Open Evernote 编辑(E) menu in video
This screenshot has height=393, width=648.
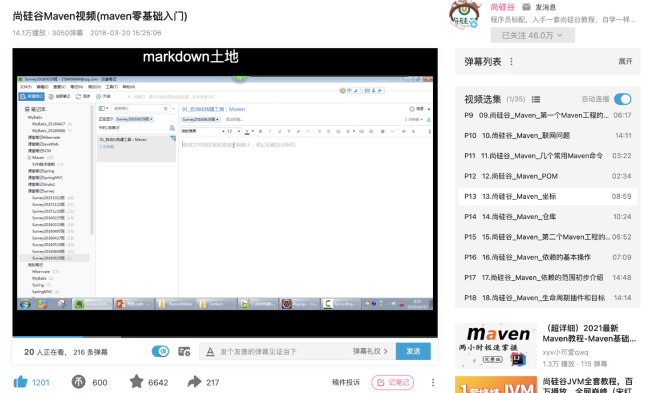click(42, 87)
